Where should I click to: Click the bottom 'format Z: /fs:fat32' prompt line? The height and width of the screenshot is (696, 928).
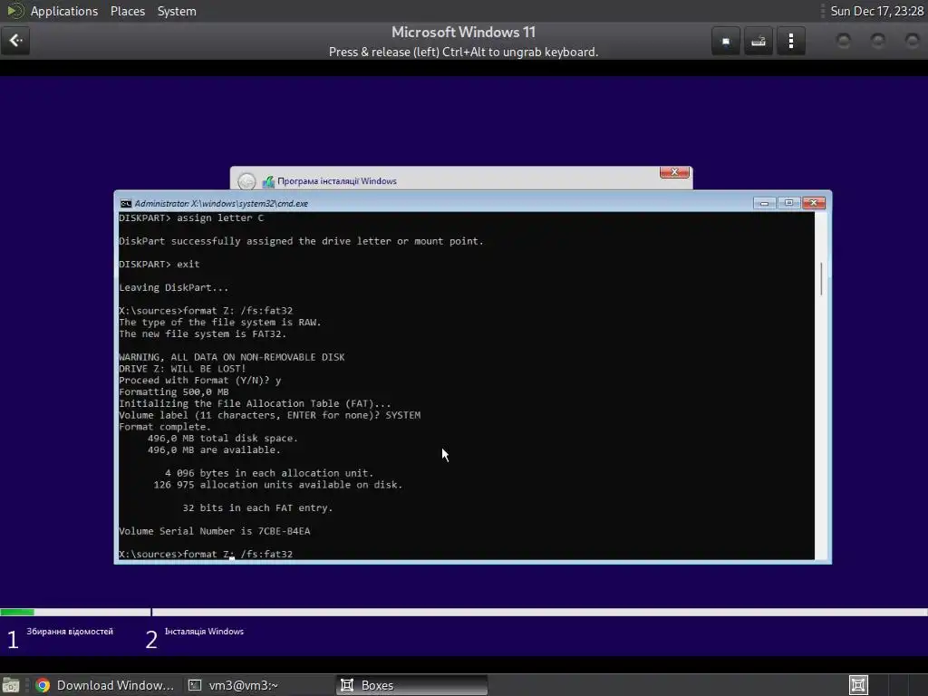click(206, 554)
